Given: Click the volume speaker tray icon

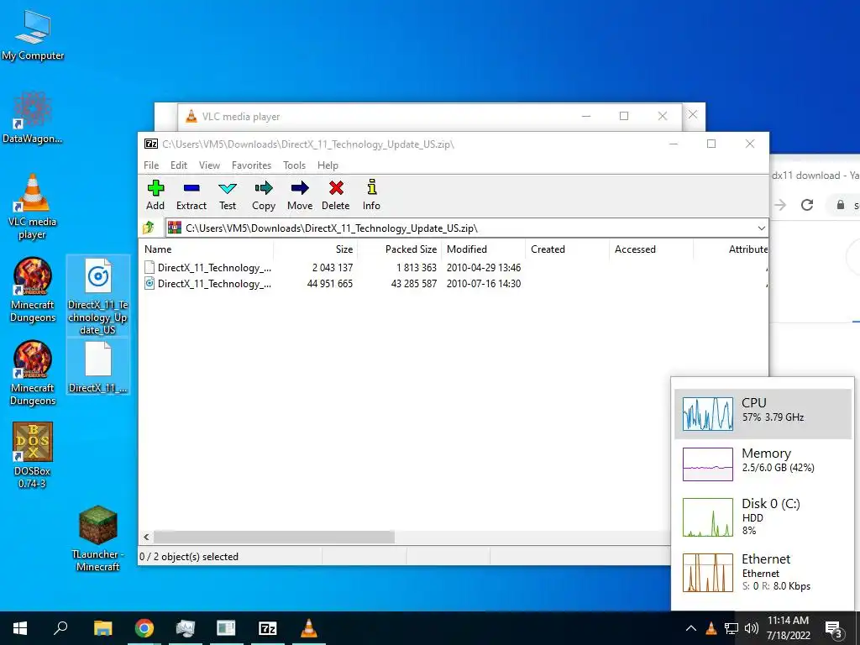Looking at the screenshot, I should [x=752, y=628].
